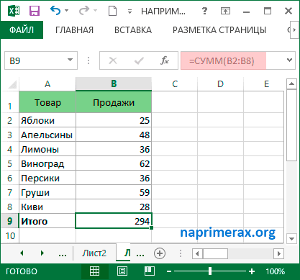Open the Customize Quick Access Toolbar dropdown
This screenshot has height=280, width=300.
coord(129,12)
